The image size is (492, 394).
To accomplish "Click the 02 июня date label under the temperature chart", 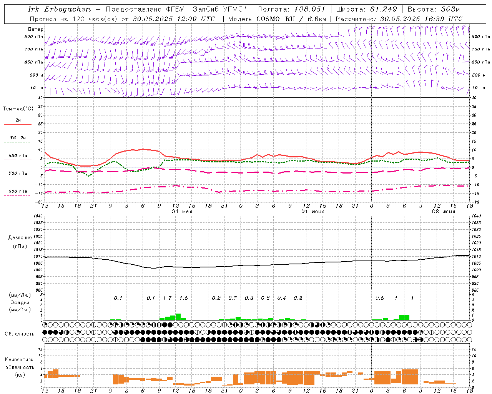I will (443, 212).
